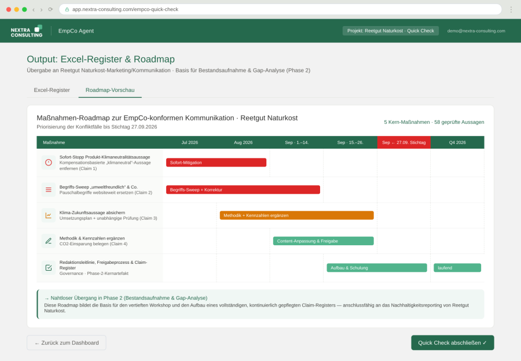Image resolution: width=521 pixels, height=361 pixels.
Task: Click Begriffs-Sweep „umweltfreundlich“ & Co. title
Action: coord(98,187)
